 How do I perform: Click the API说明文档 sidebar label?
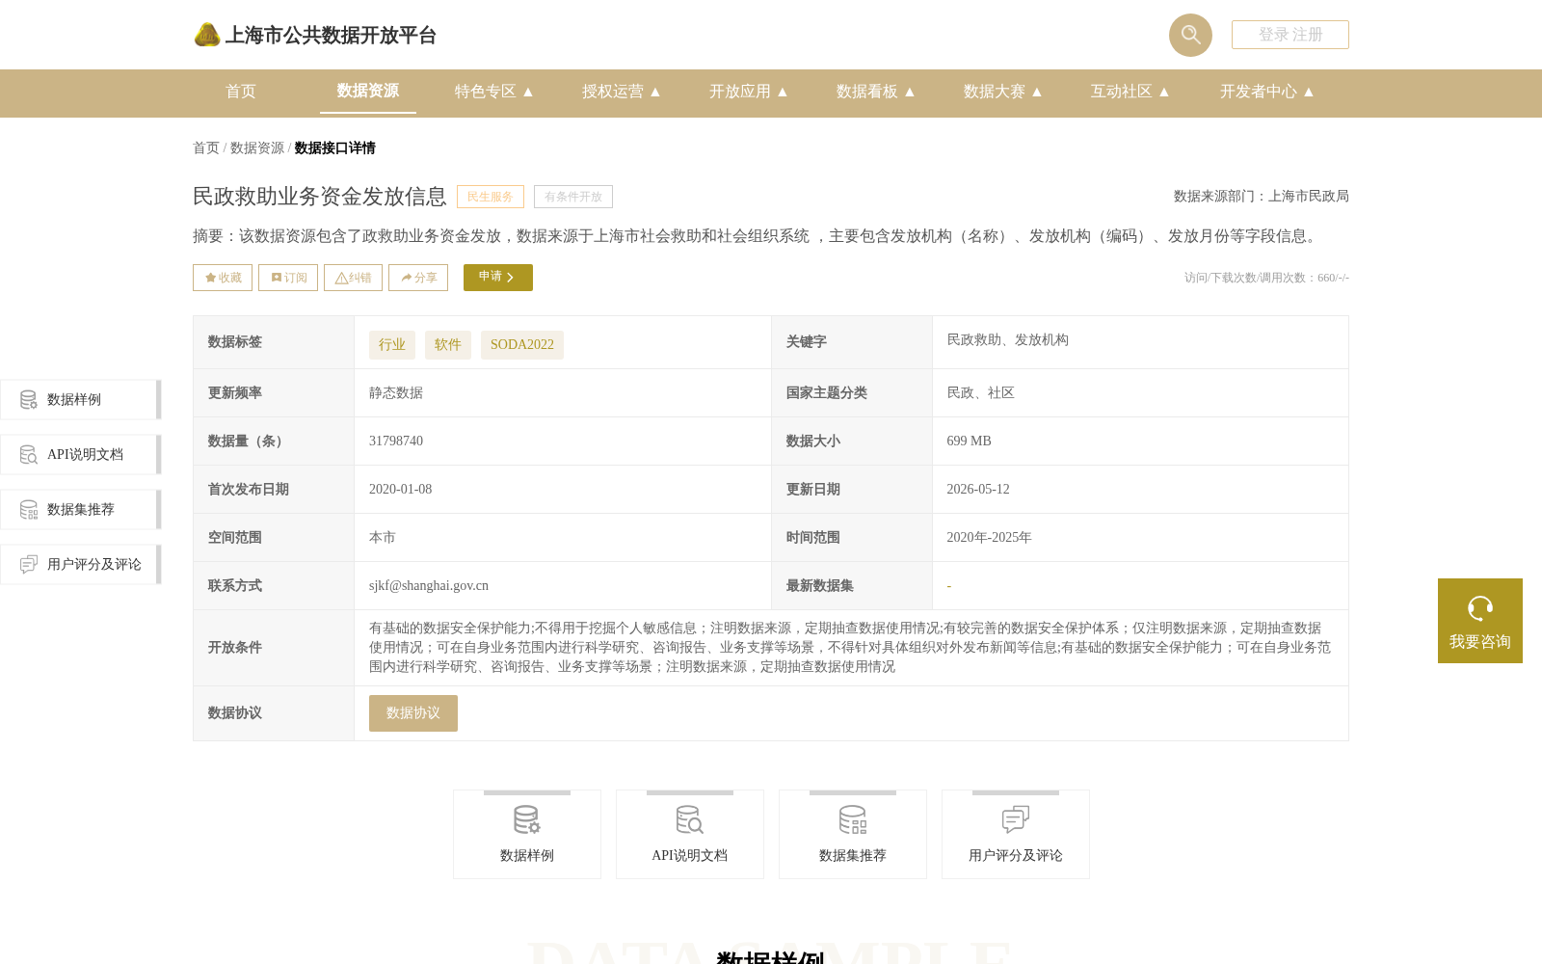point(85,455)
